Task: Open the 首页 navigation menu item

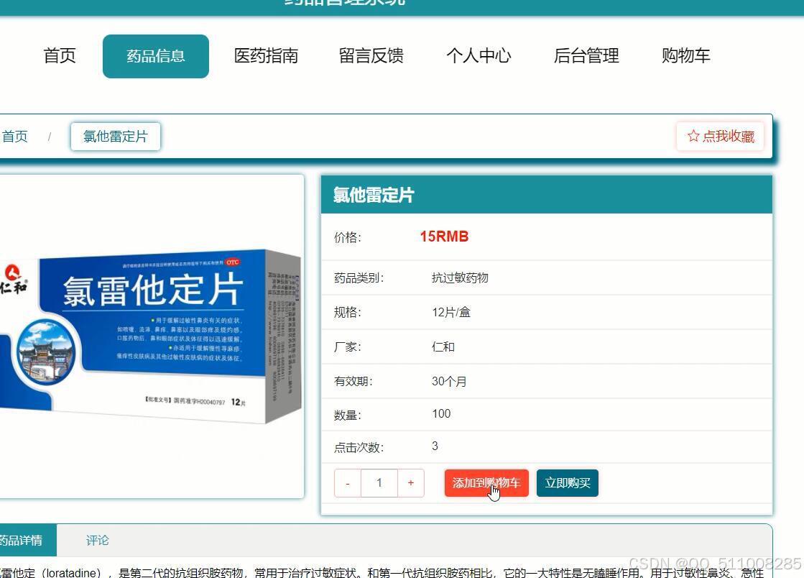Action: coord(60,56)
